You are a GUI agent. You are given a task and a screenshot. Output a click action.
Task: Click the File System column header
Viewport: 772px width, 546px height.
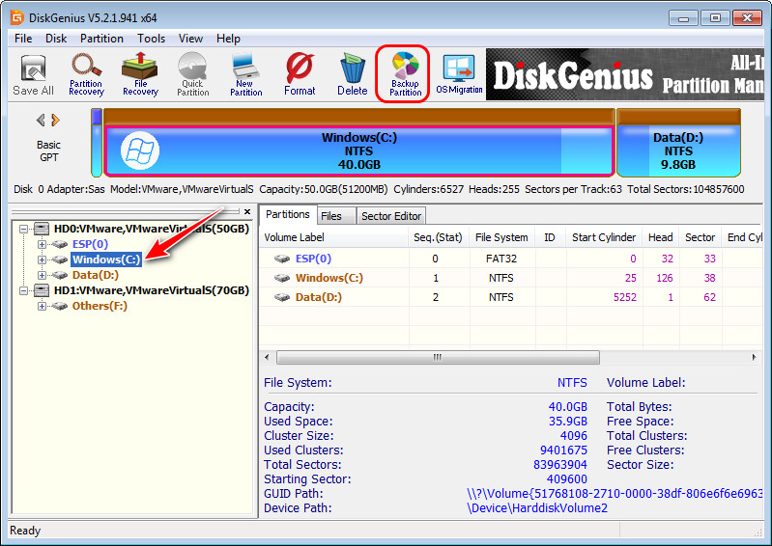[x=501, y=238]
